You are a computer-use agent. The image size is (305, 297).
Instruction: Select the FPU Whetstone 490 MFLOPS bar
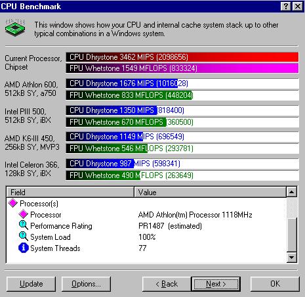pos(182,175)
